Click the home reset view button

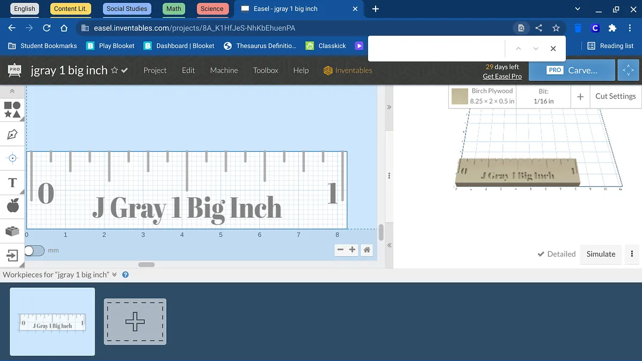tap(367, 250)
